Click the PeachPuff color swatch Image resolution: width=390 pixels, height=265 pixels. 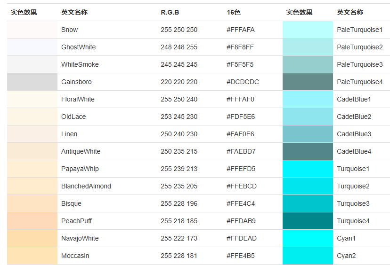[32, 221]
